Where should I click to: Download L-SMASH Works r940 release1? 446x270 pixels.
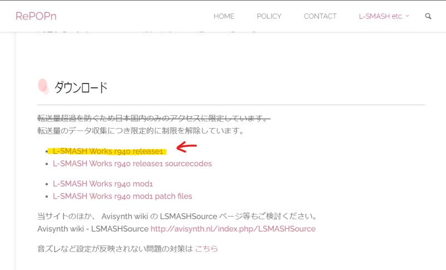point(108,151)
